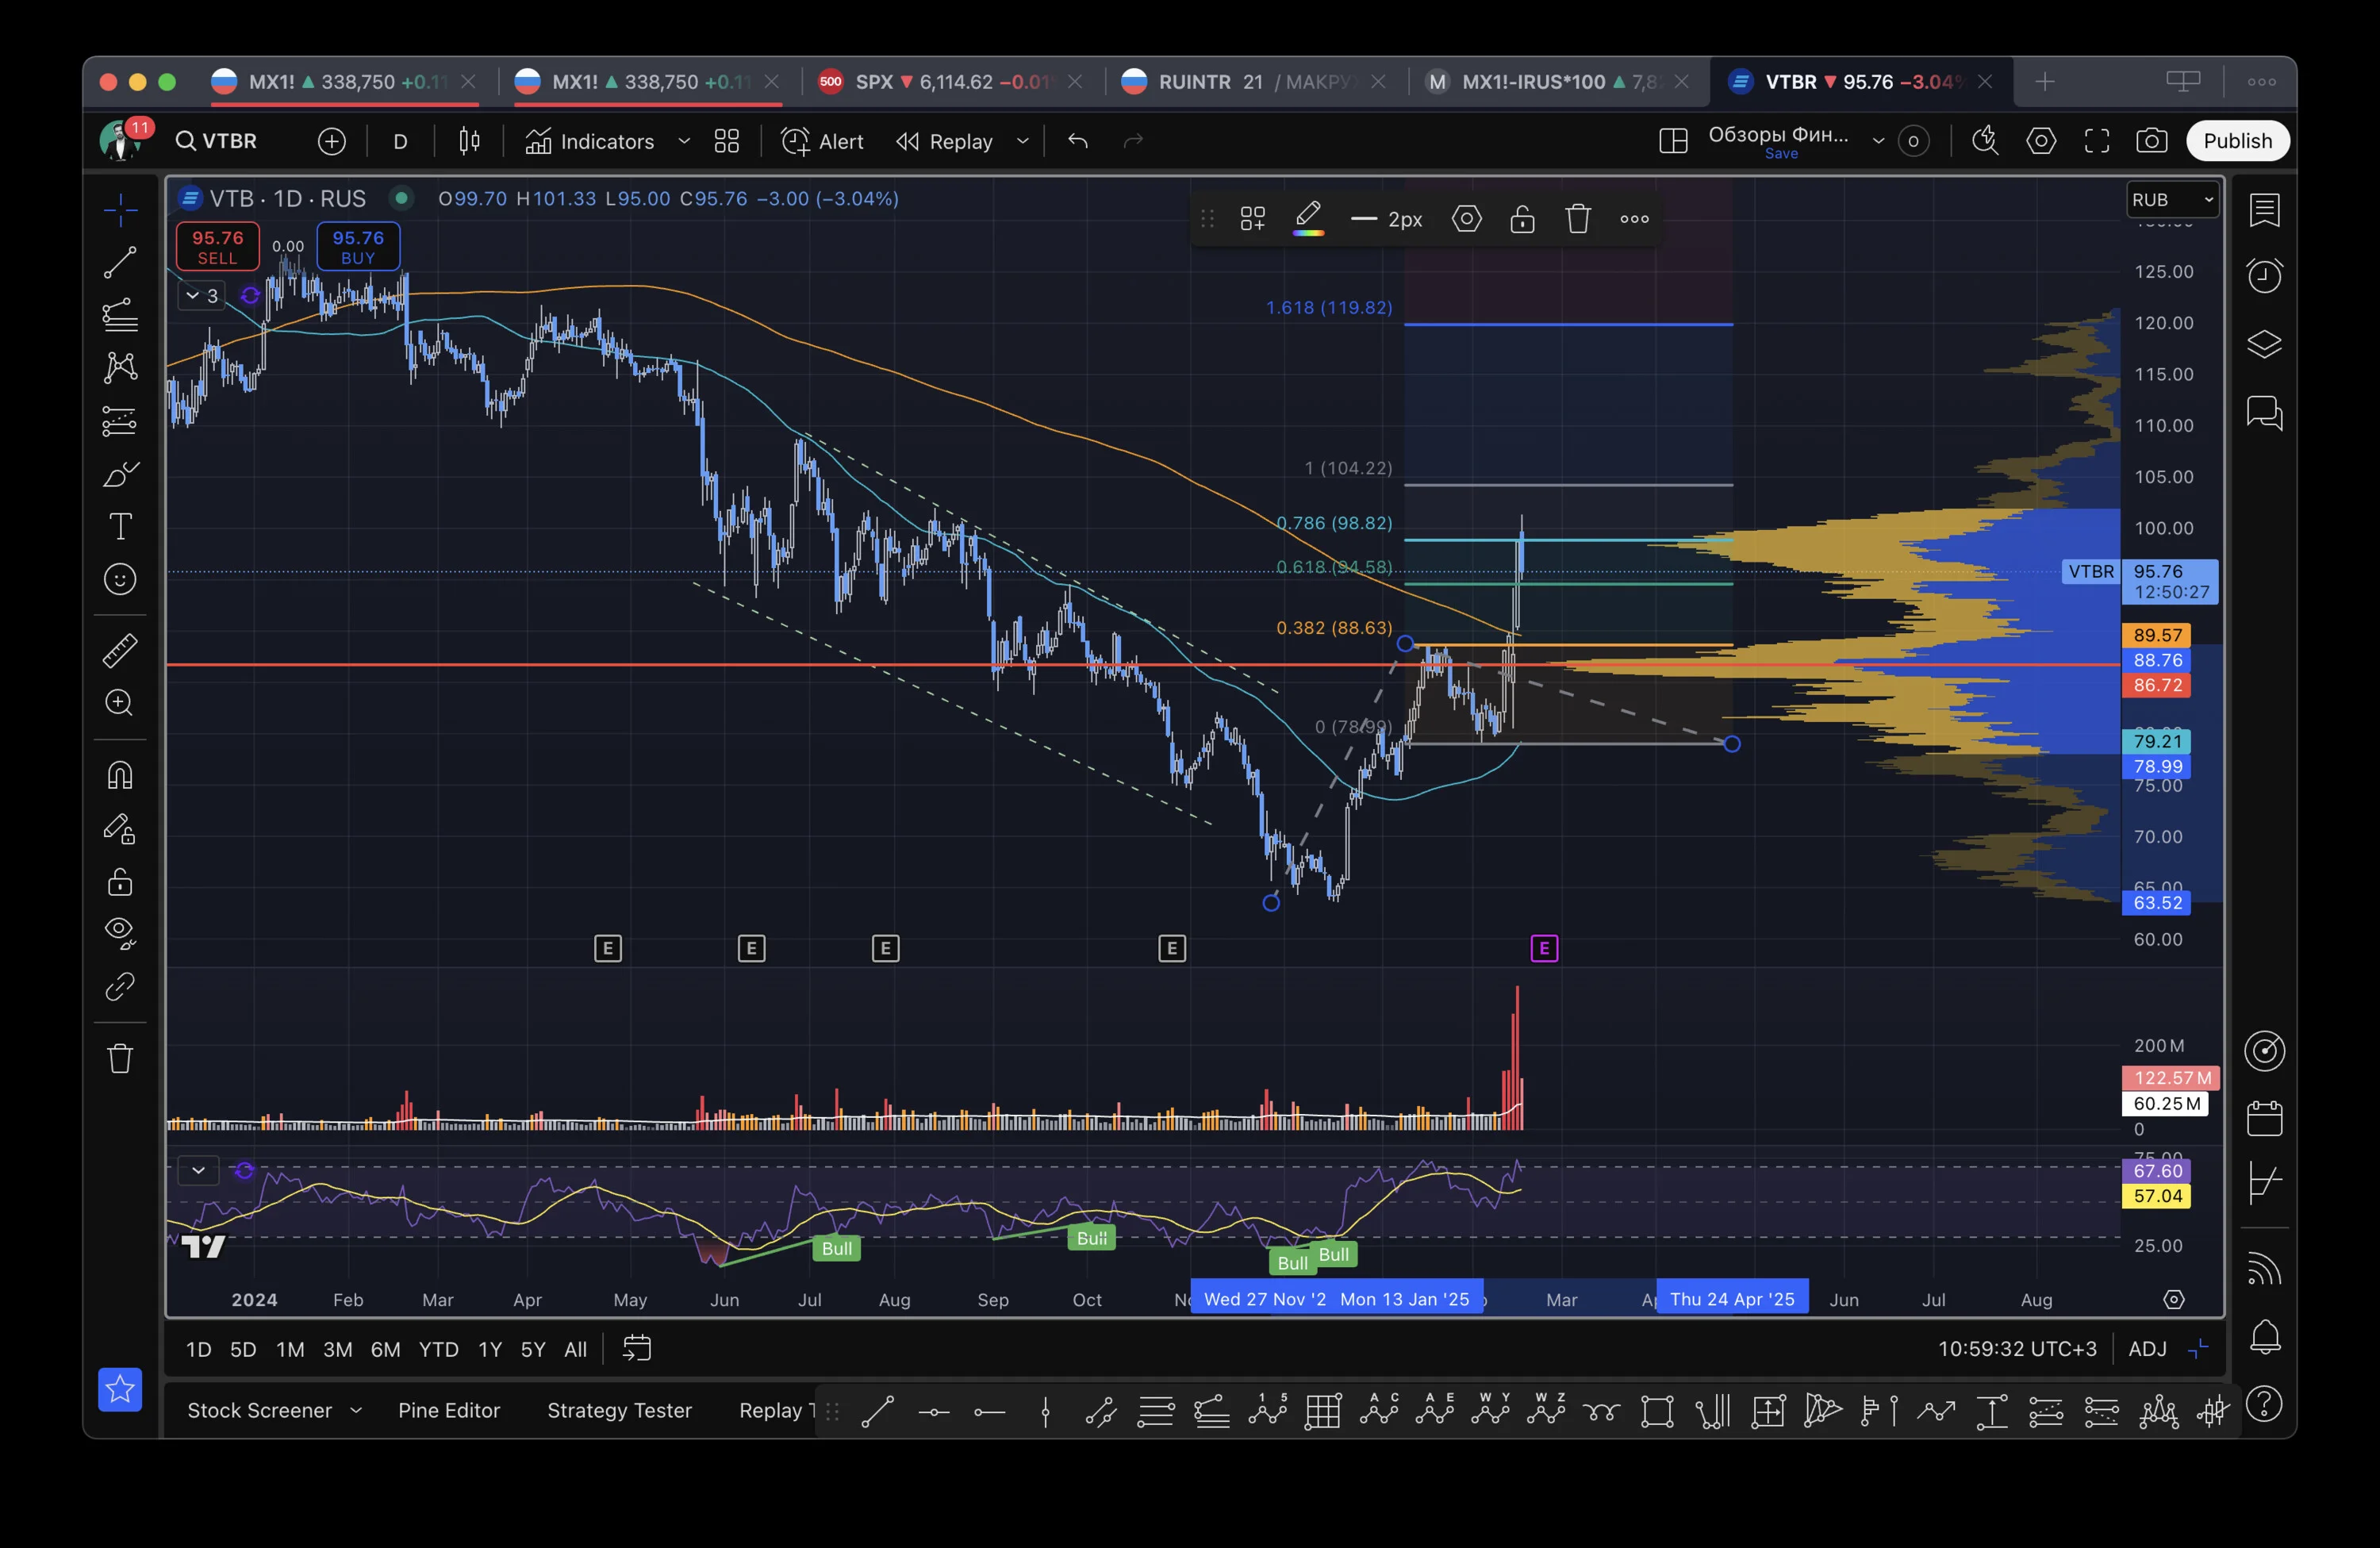The width and height of the screenshot is (2380, 1548).
Task: Toggle lock all drawings
Action: 120,882
